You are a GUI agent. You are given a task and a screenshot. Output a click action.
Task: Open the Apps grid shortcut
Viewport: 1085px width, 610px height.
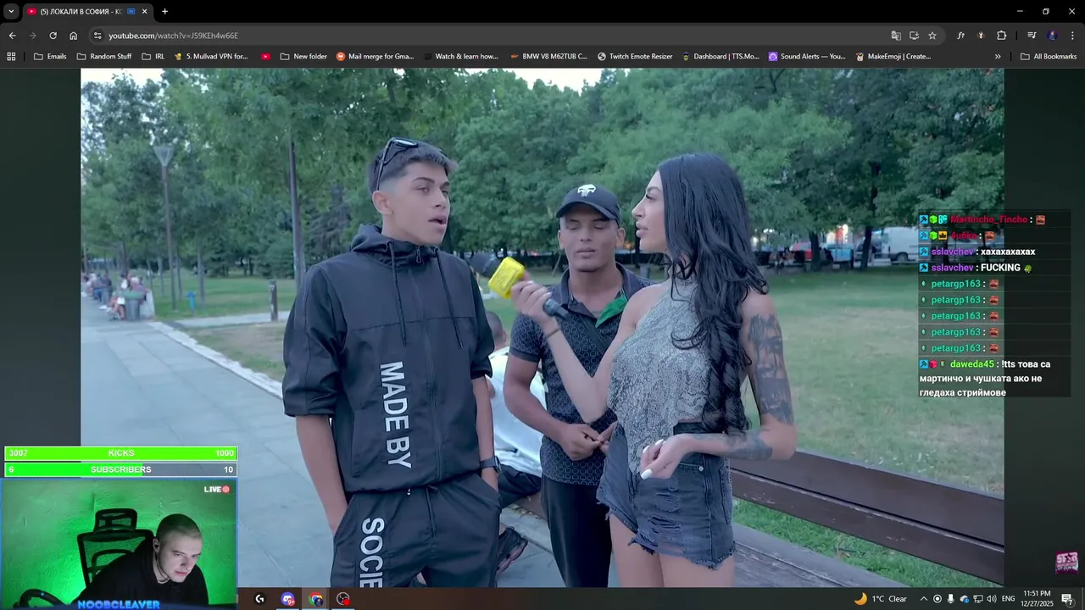(11, 57)
